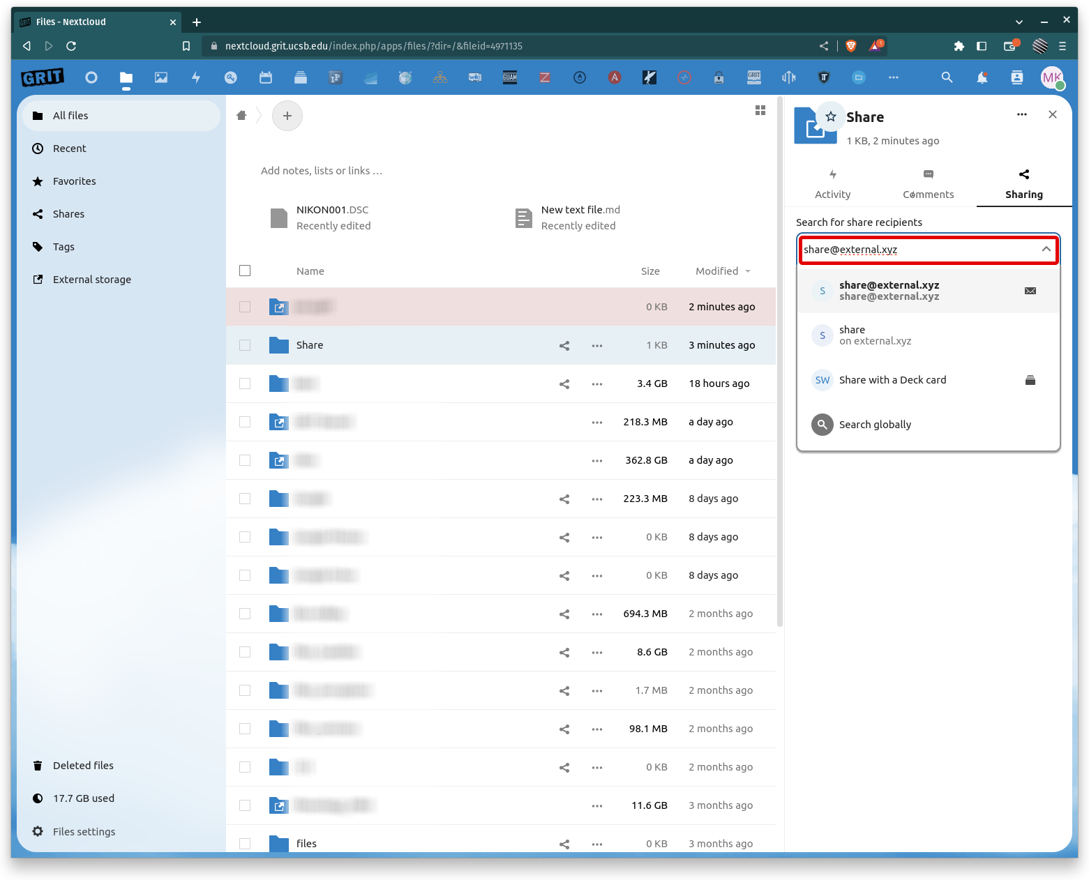Open browser tab list chevron
Screen dimensions: 1089x880
(x=1019, y=22)
